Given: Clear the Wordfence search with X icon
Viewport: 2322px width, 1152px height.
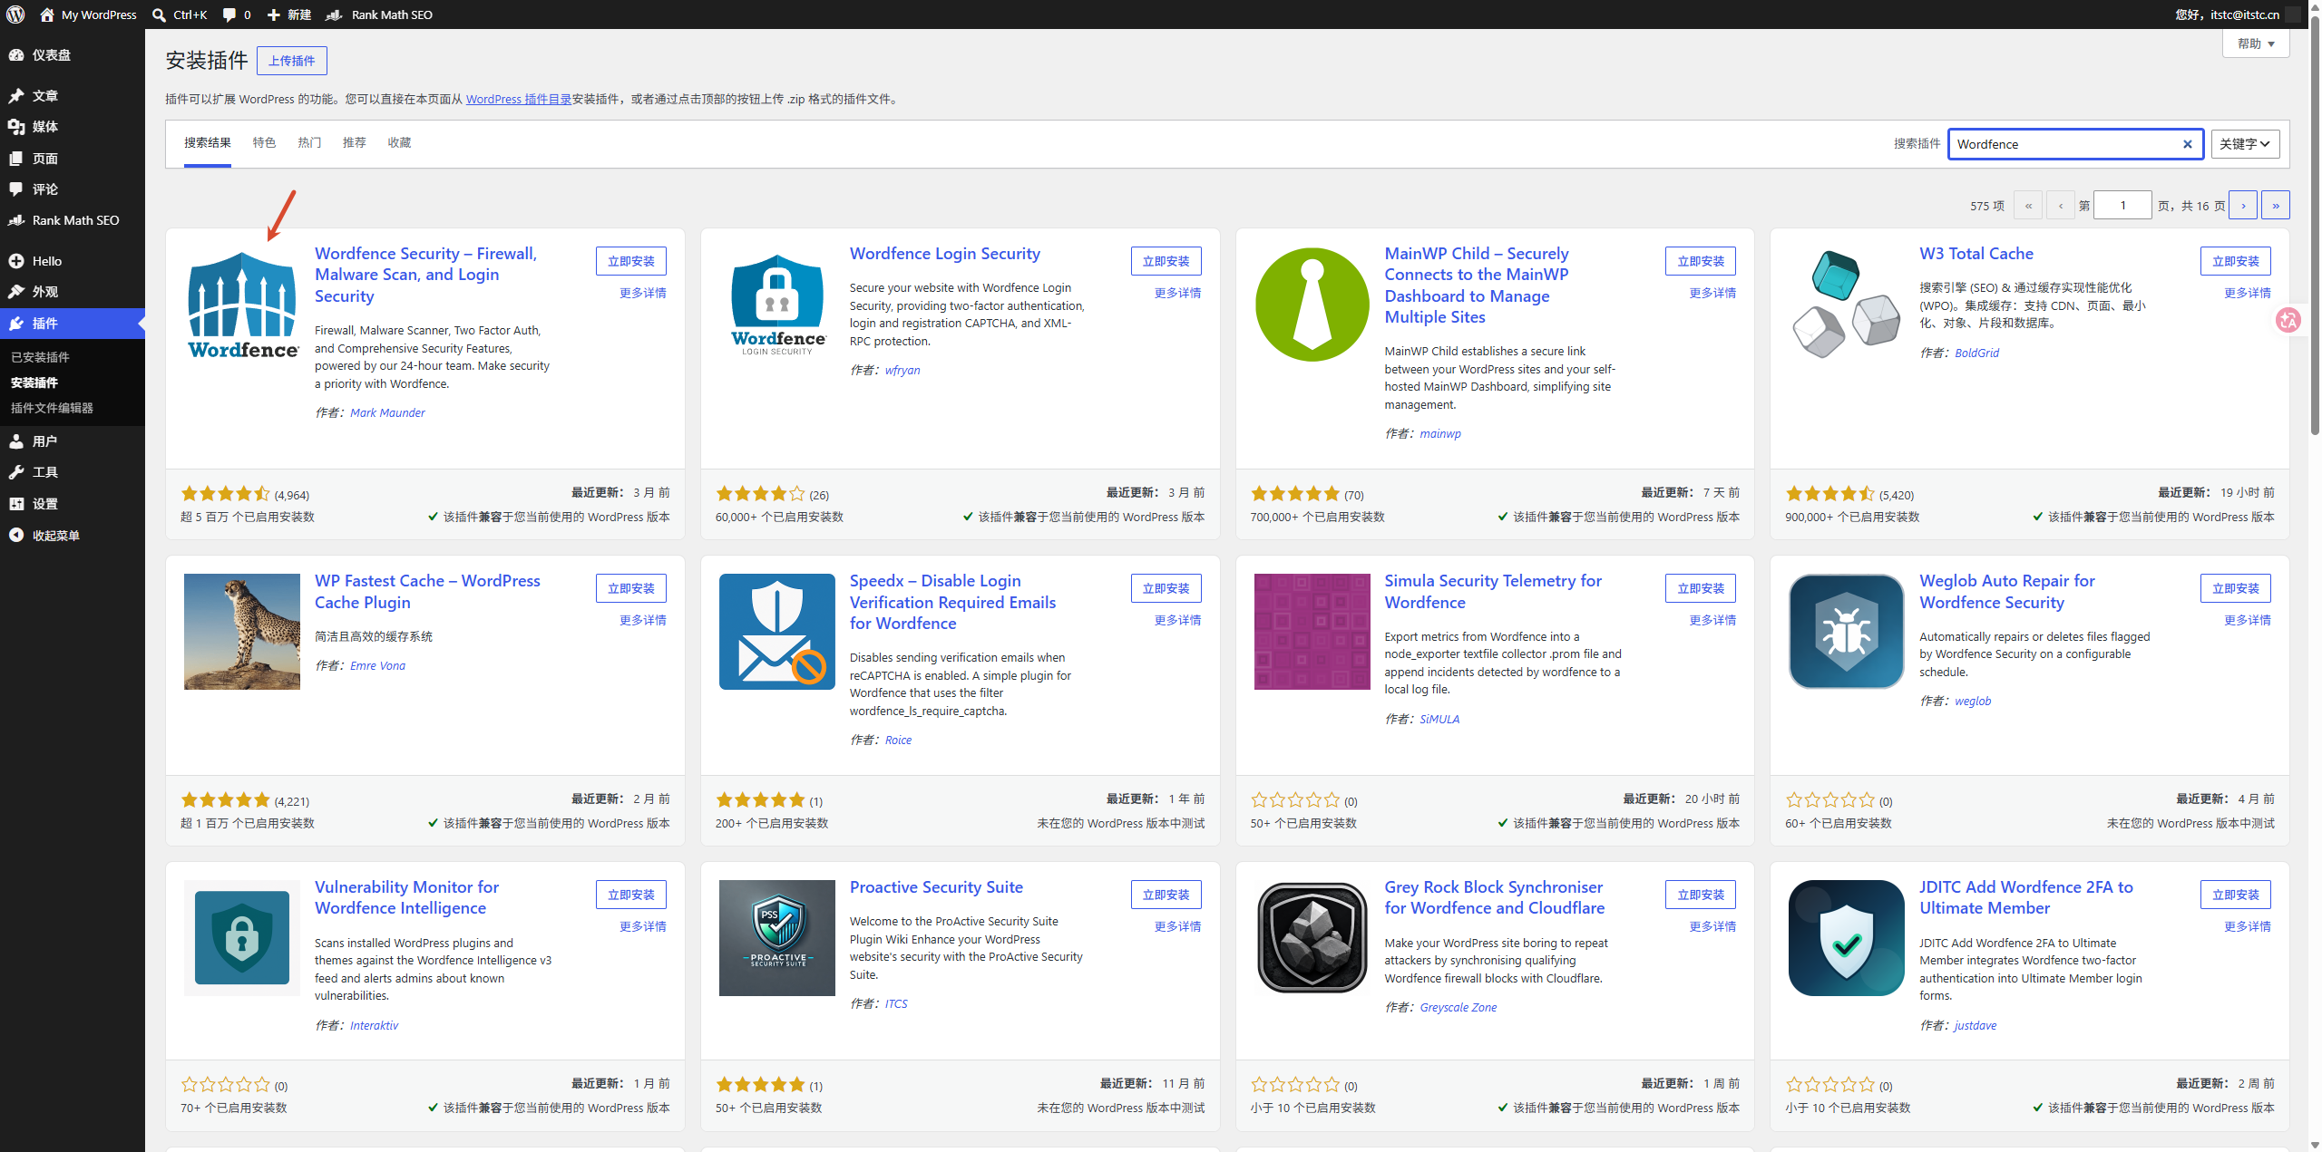Looking at the screenshot, I should (x=2187, y=144).
